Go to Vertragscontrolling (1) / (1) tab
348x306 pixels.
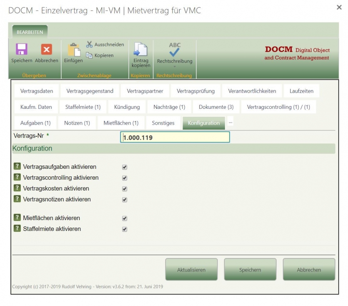(x=278, y=107)
